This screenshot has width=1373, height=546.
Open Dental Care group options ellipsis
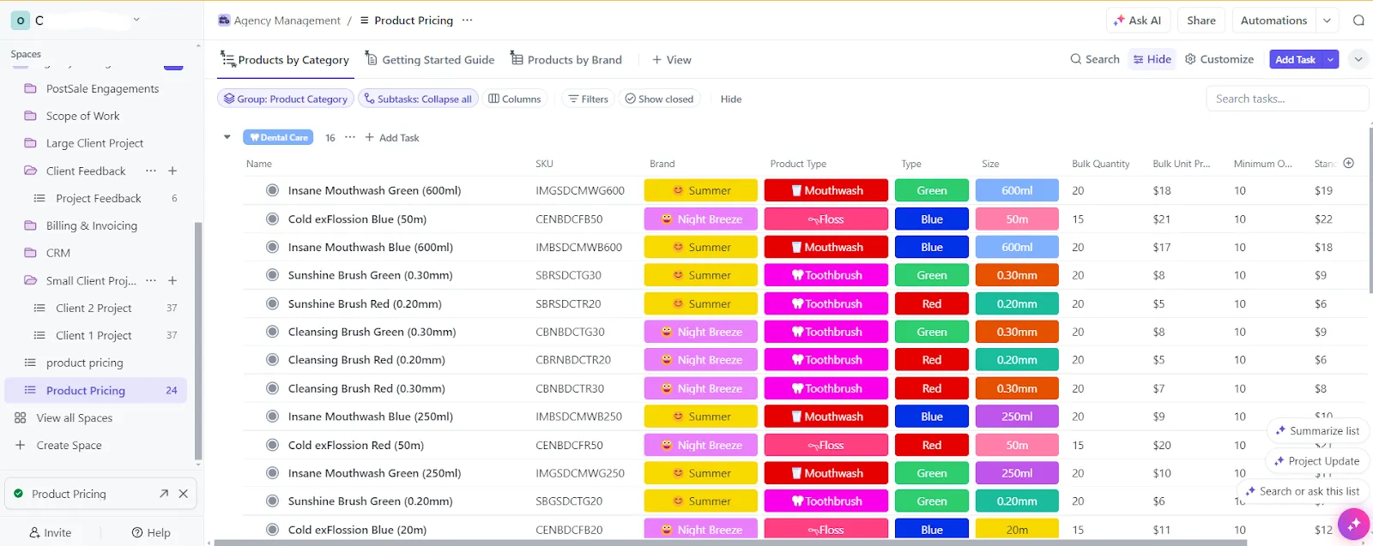pyautogui.click(x=350, y=137)
